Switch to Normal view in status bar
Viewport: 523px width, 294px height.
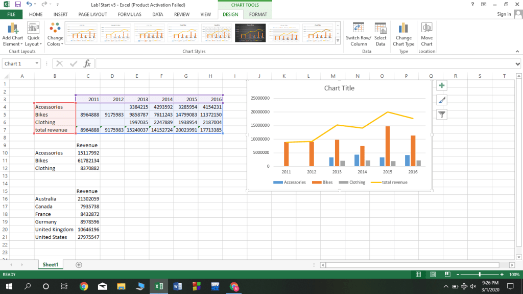[x=418, y=275]
